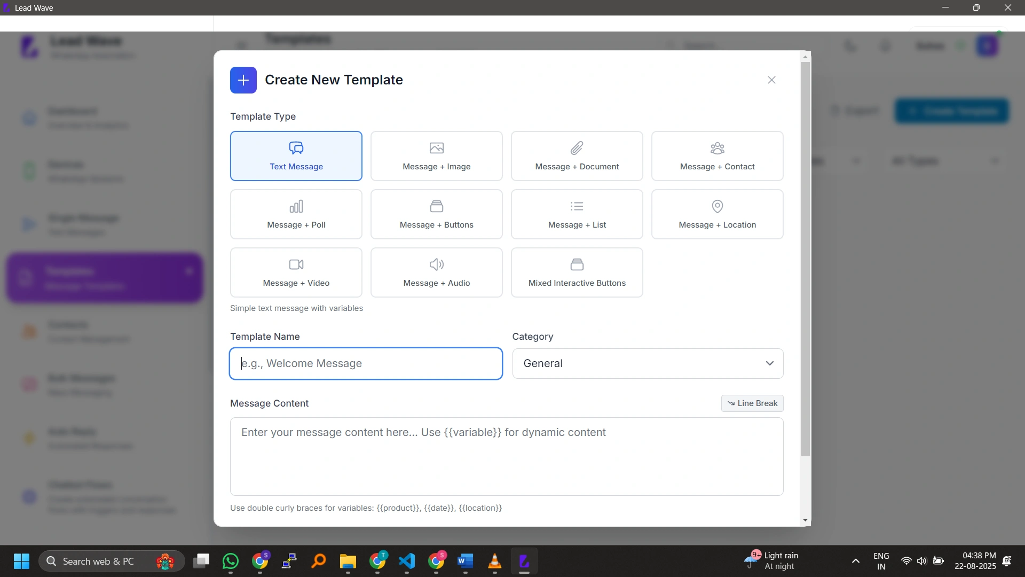Choose the Message + Video template type
Image resolution: width=1025 pixels, height=577 pixels.
[296, 272]
